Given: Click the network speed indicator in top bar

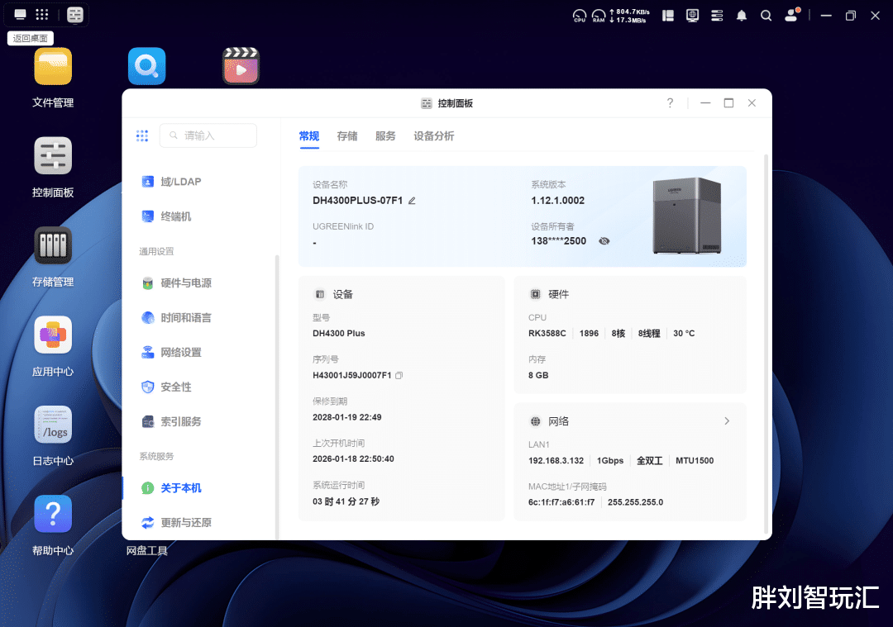Looking at the screenshot, I should [630, 16].
